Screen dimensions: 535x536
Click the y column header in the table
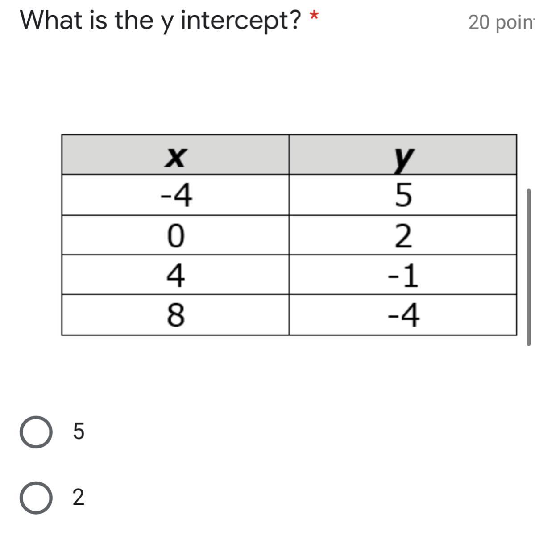403,155
